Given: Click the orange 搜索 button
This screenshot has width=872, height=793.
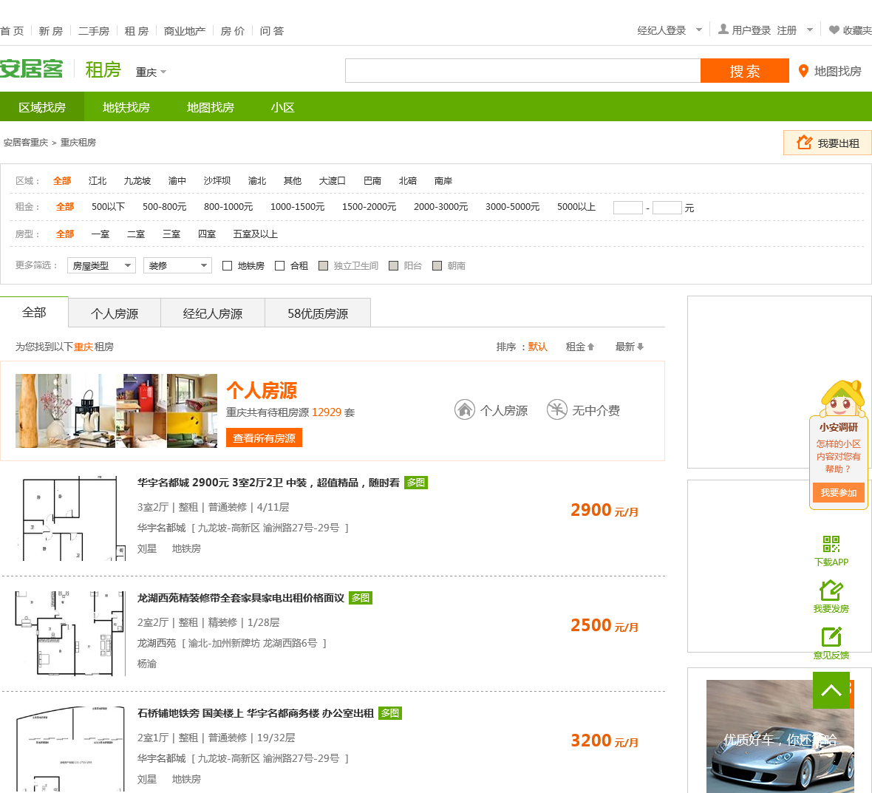Looking at the screenshot, I should point(745,71).
